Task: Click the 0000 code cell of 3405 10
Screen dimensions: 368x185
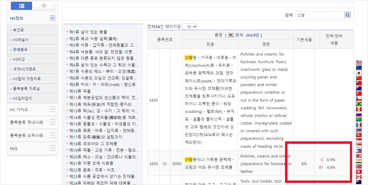Action: 177,164
